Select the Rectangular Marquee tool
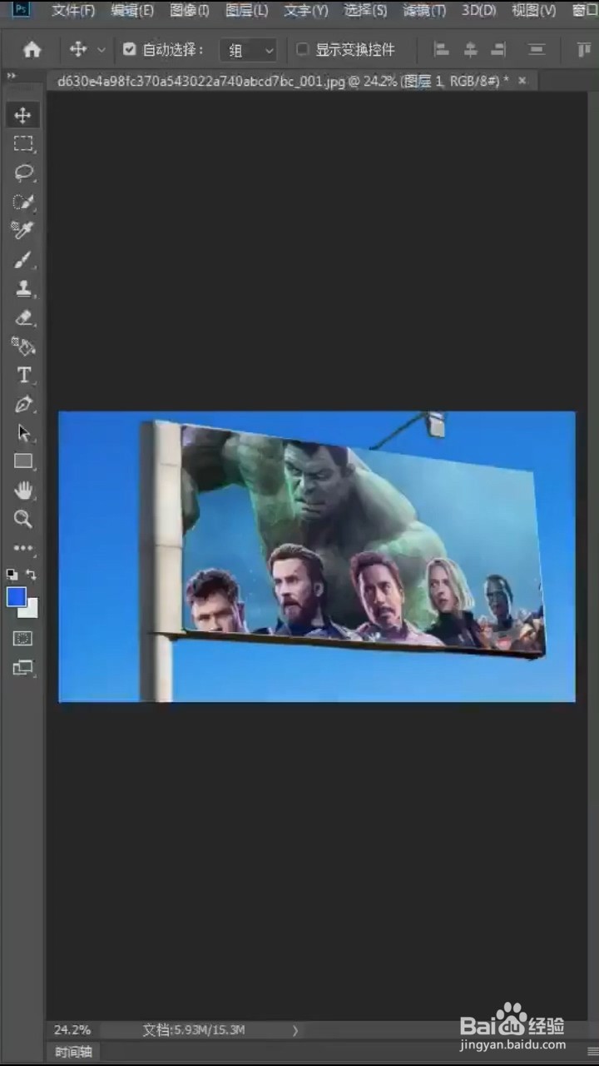Screen dimensions: 599x1066 pyautogui.click(x=22, y=144)
